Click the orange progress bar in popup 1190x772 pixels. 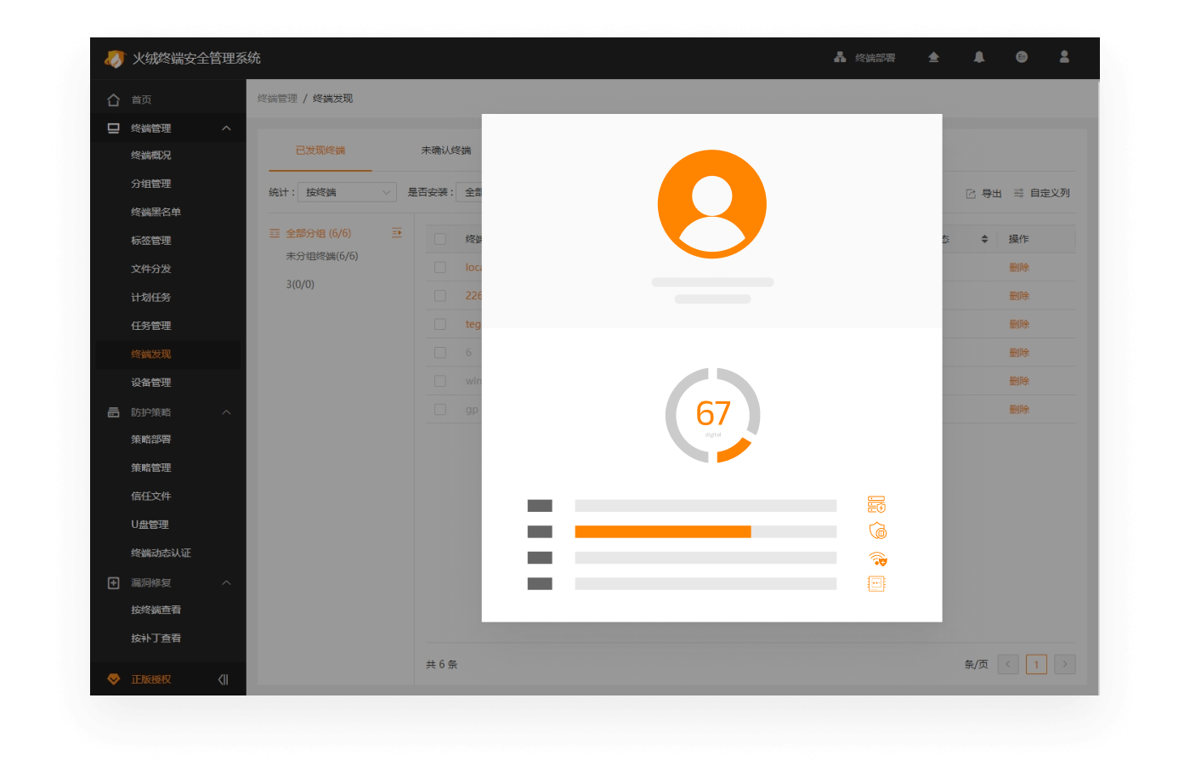pos(662,531)
